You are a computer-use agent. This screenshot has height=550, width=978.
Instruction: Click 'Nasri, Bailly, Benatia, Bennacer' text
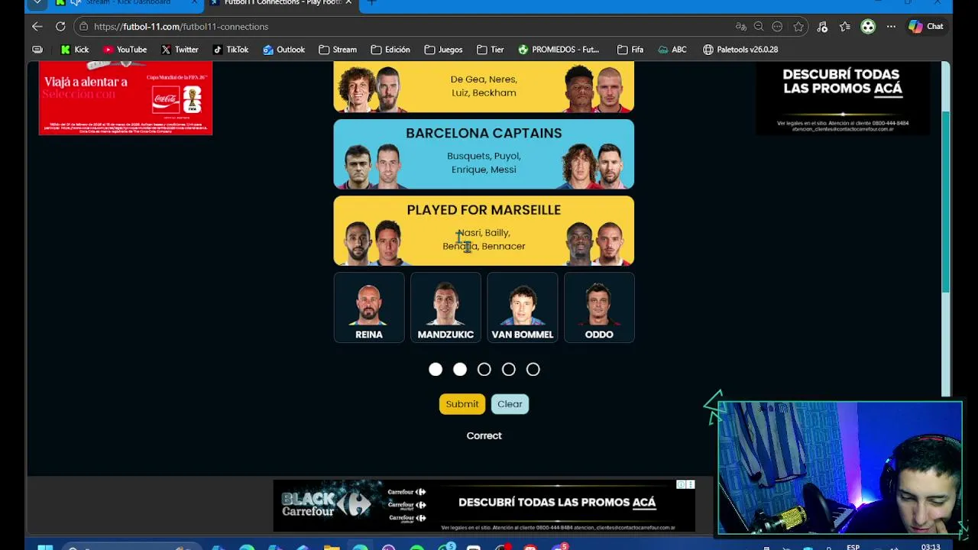(x=484, y=239)
